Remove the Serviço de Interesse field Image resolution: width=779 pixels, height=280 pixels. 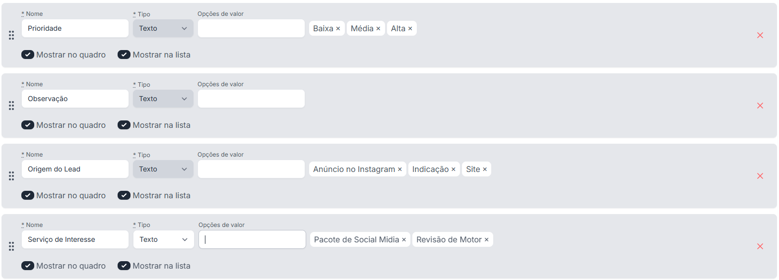(x=760, y=246)
